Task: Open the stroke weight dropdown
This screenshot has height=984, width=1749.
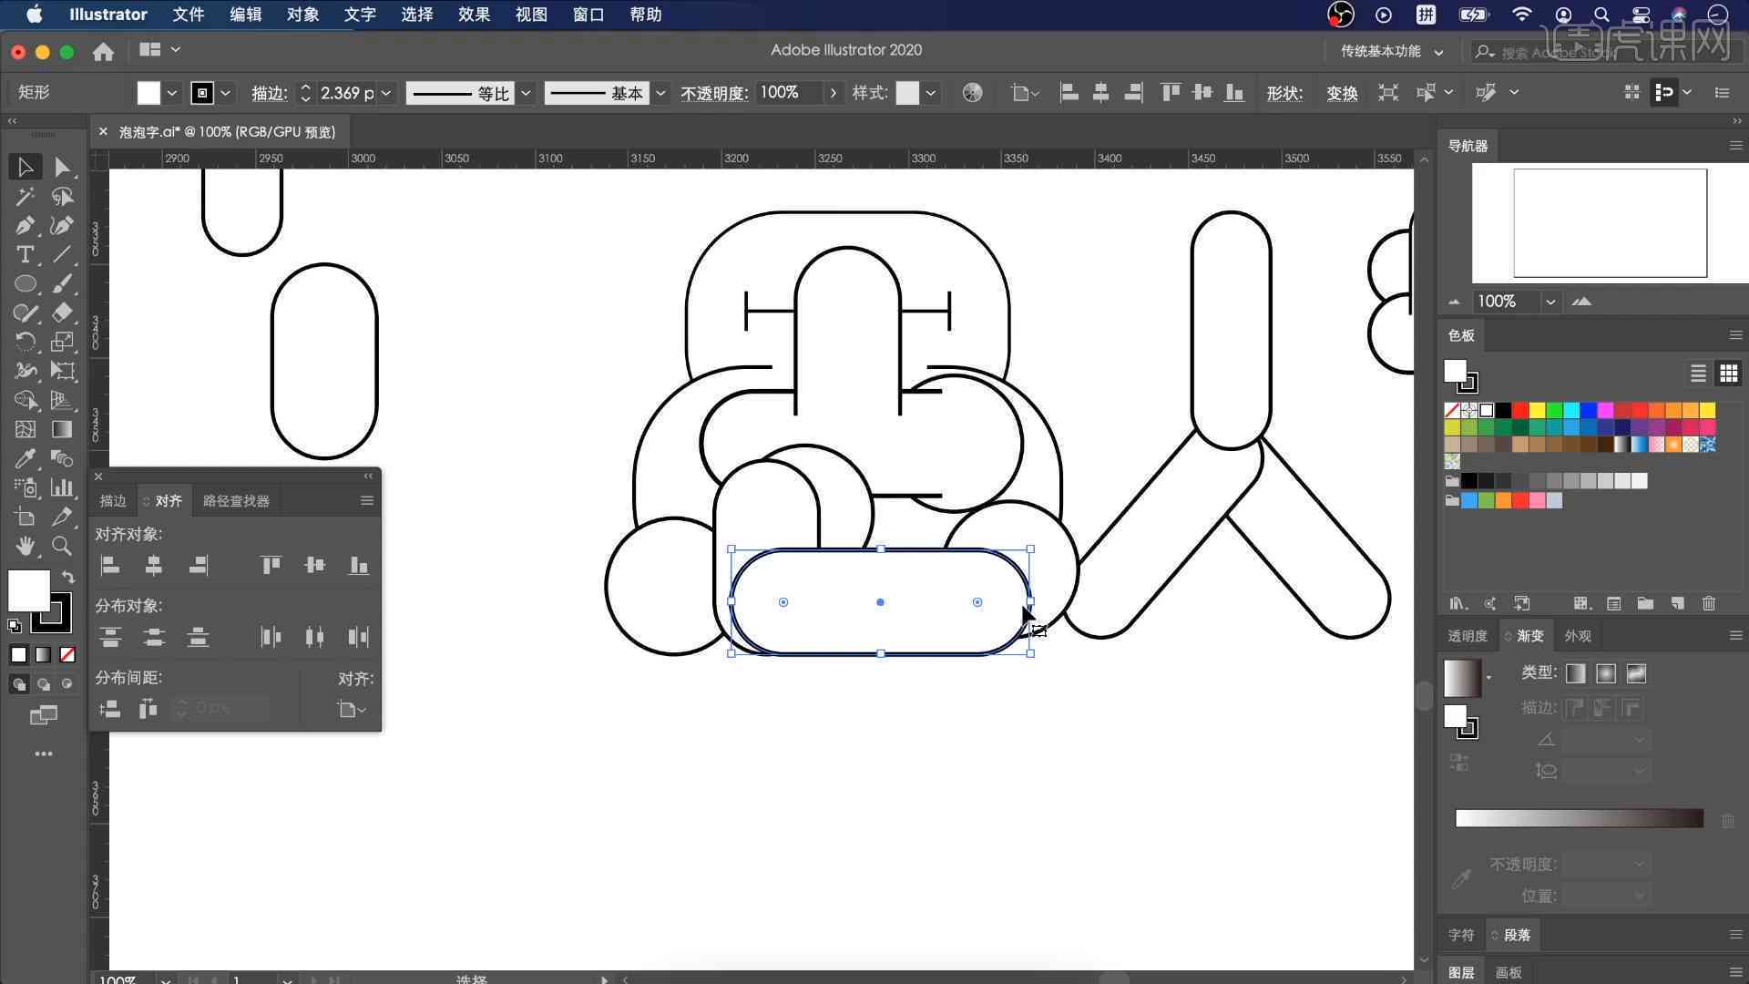Action: pyautogui.click(x=386, y=93)
